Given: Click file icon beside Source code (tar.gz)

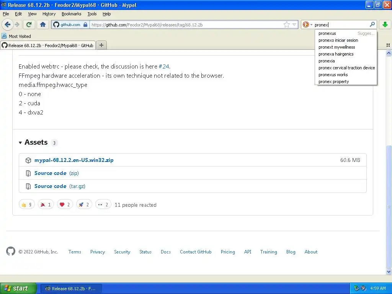Looking at the screenshot, I should point(28,186).
